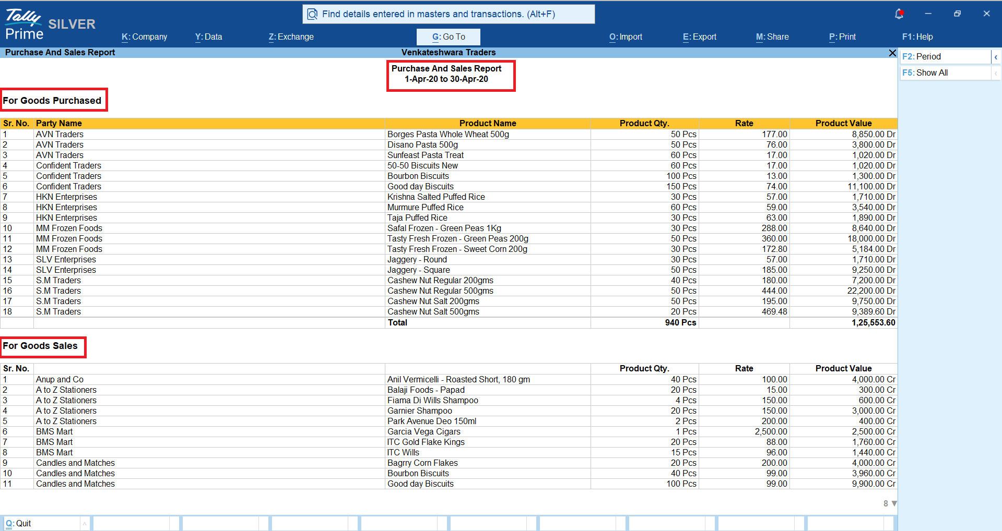
Task: Select Cashew Nut Regular 200gms row
Action: tap(449, 281)
